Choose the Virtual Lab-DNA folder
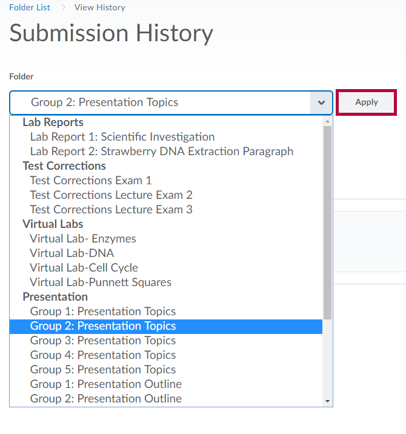406x434 pixels. click(x=72, y=253)
